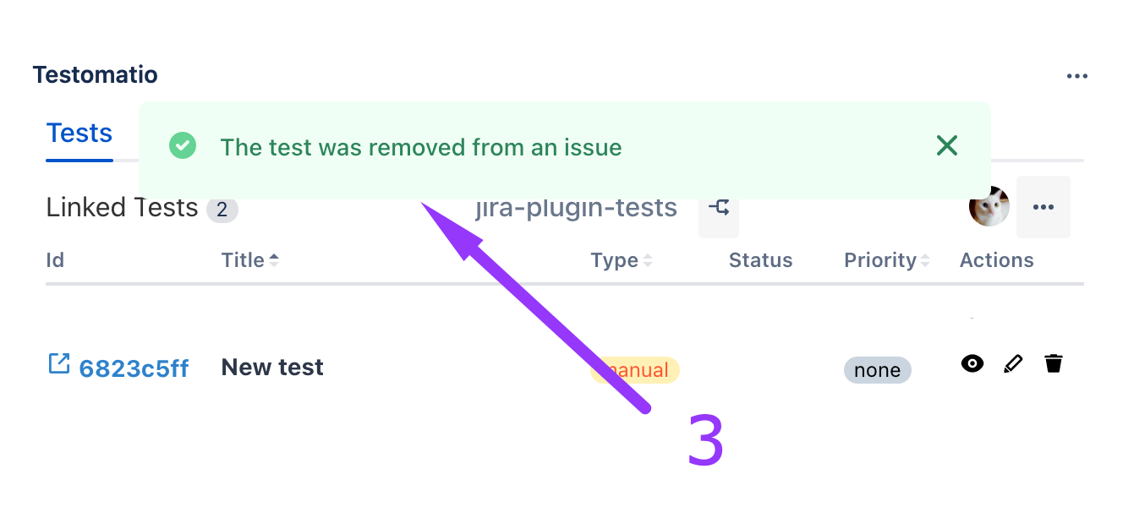Click the trash icon to unlink test
This screenshot has height=507, width=1123.
[x=1053, y=364]
